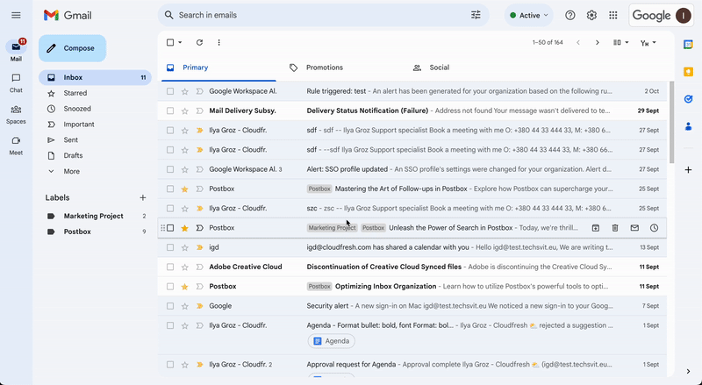Click the search magnifier icon

(x=168, y=15)
